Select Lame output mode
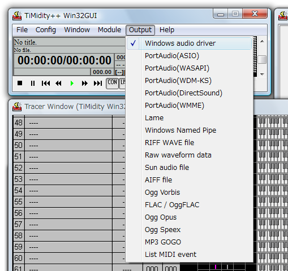The height and width of the screenshot is (271, 288). point(189,118)
